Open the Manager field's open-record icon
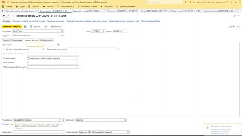This screenshot has width=242, height=136. 64,120
